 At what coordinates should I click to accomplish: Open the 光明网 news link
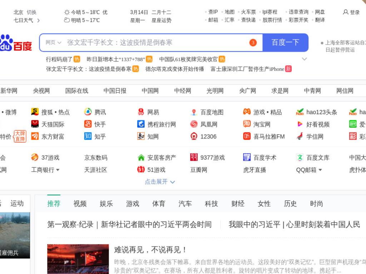pos(215,91)
